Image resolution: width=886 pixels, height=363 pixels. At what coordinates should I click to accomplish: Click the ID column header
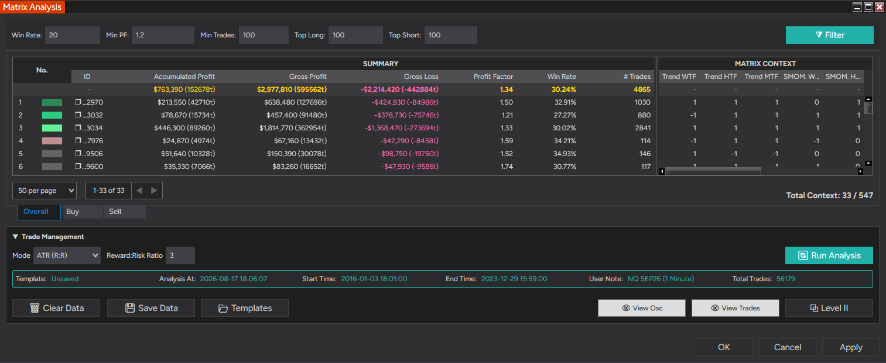(x=87, y=77)
